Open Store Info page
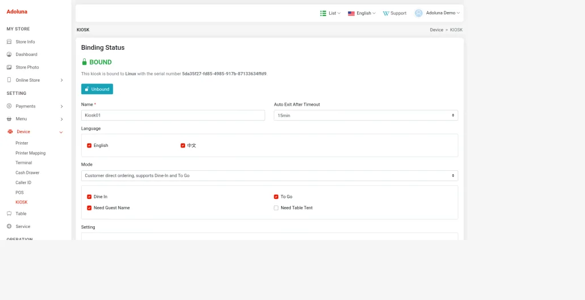 [x=25, y=42]
